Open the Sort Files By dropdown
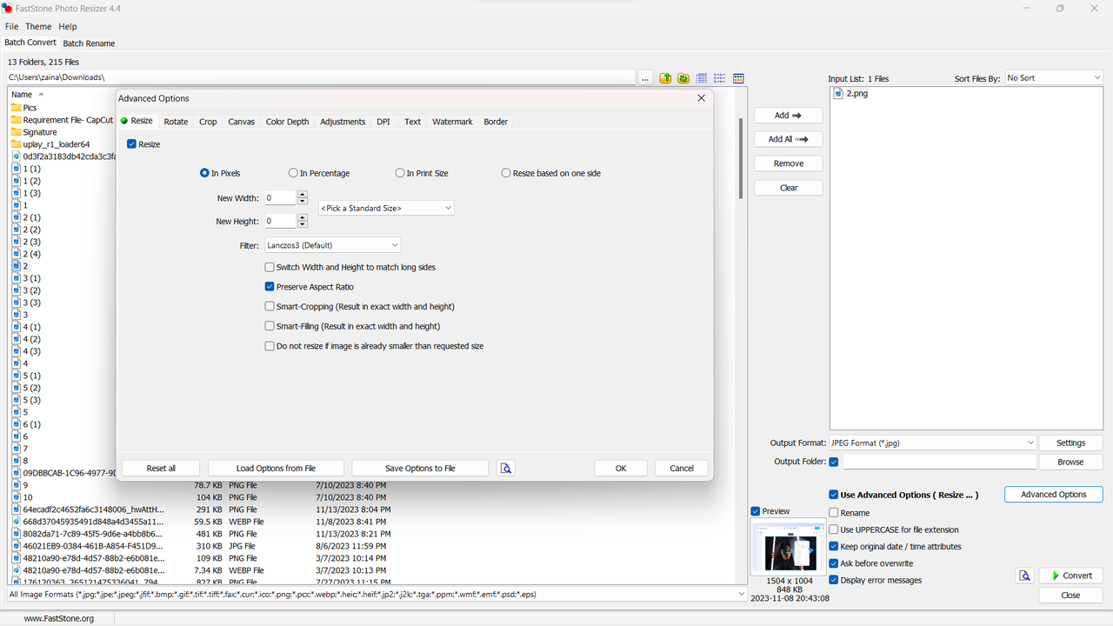This screenshot has height=626, width=1113. (x=1053, y=77)
